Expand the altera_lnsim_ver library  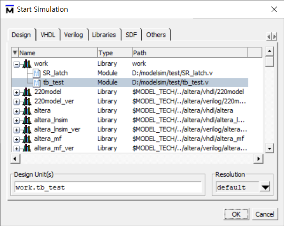[x=16, y=130]
